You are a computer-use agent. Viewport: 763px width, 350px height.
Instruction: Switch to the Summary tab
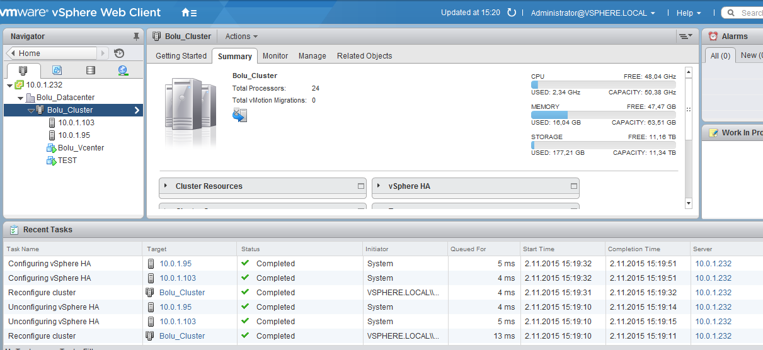[235, 56]
